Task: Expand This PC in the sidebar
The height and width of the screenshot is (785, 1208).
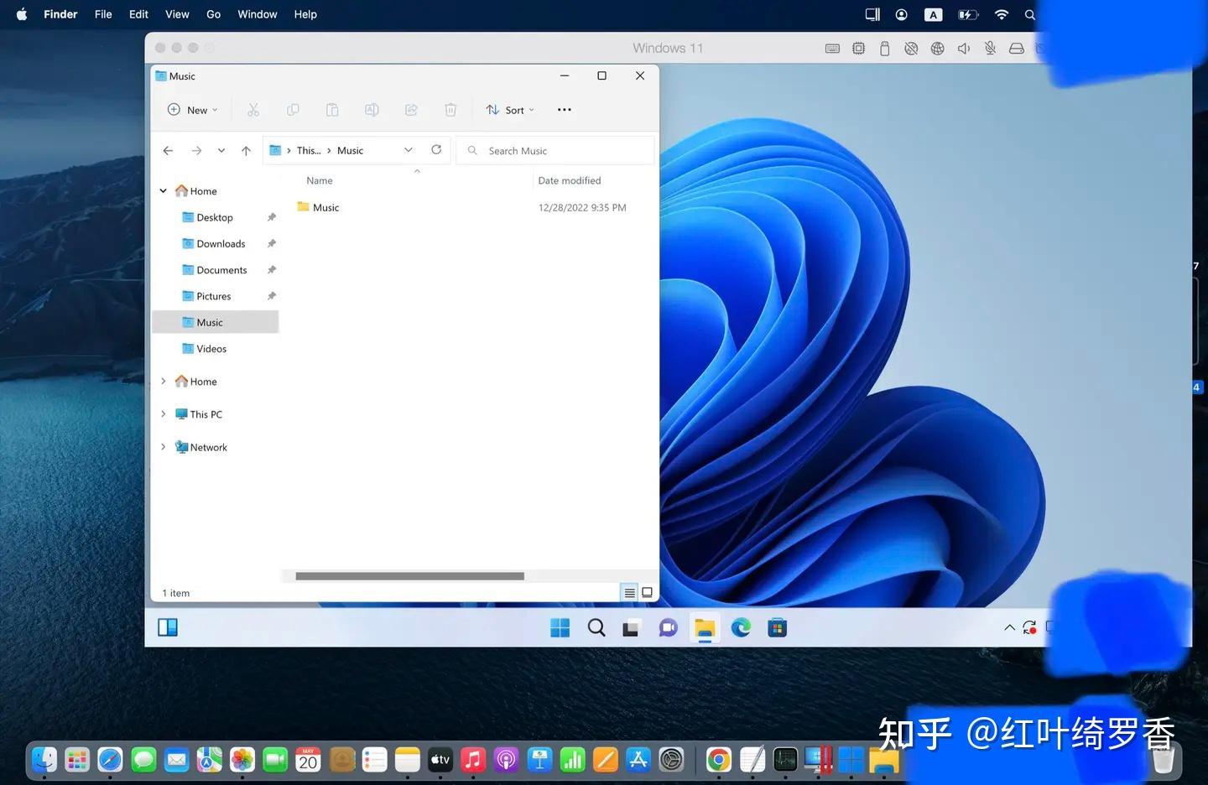Action: 163,413
